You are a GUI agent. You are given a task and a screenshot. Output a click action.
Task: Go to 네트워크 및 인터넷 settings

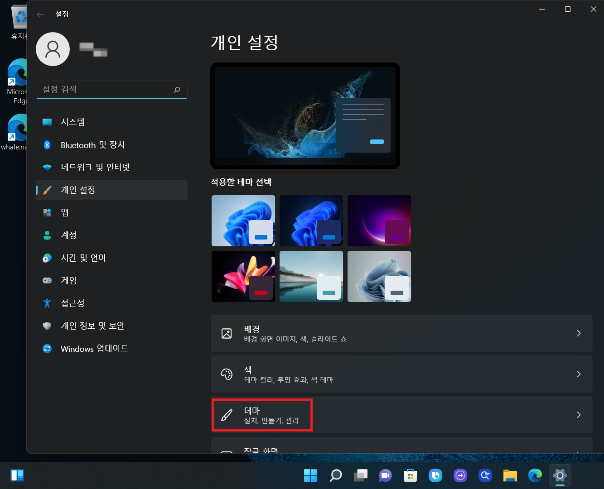point(111,167)
